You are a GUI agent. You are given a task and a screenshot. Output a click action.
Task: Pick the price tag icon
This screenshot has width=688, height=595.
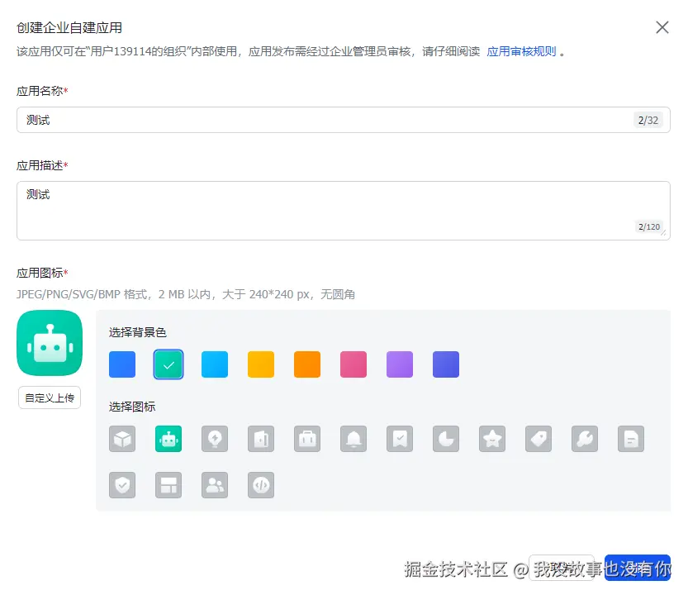click(x=539, y=439)
